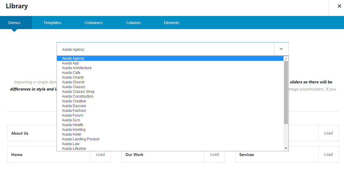Choose Avada Architecture from the list

pyautogui.click(x=170, y=68)
